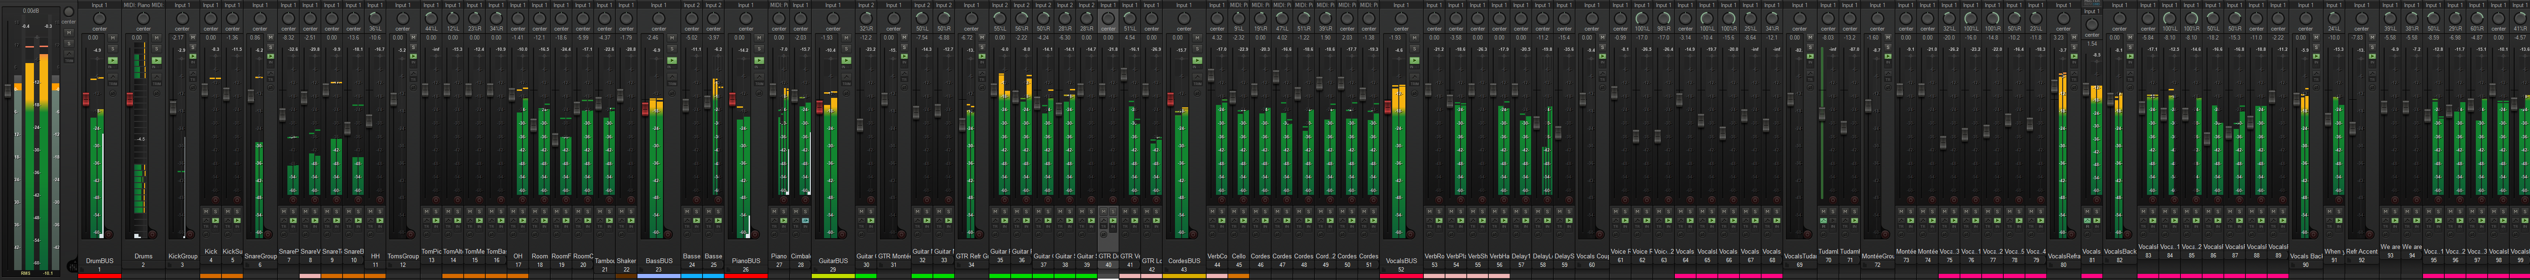Image resolution: width=2530 pixels, height=280 pixels.
Task: Open FX chain on PianoBUS track
Action: pos(759,61)
